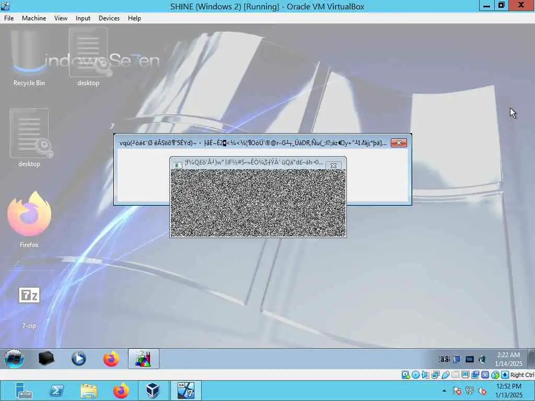This screenshot has width=535, height=401.
Task: Click the host muted speaker icon
Action: coord(482,391)
